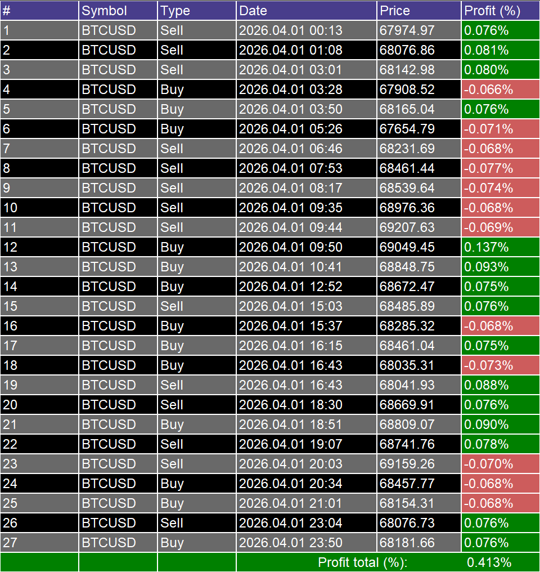Select the date 2026.04.01 09:50
This screenshot has width=540, height=572.
pyautogui.click(x=307, y=247)
